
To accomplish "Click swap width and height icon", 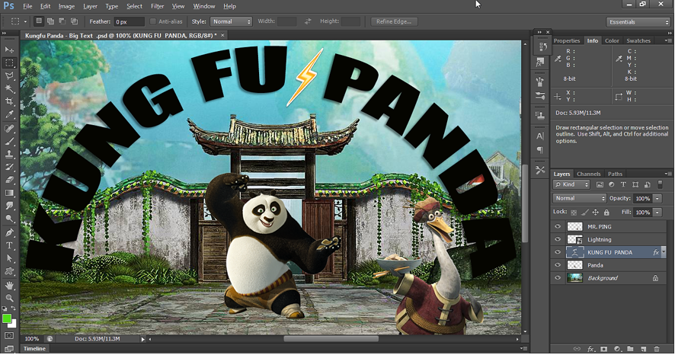I will click(x=308, y=21).
